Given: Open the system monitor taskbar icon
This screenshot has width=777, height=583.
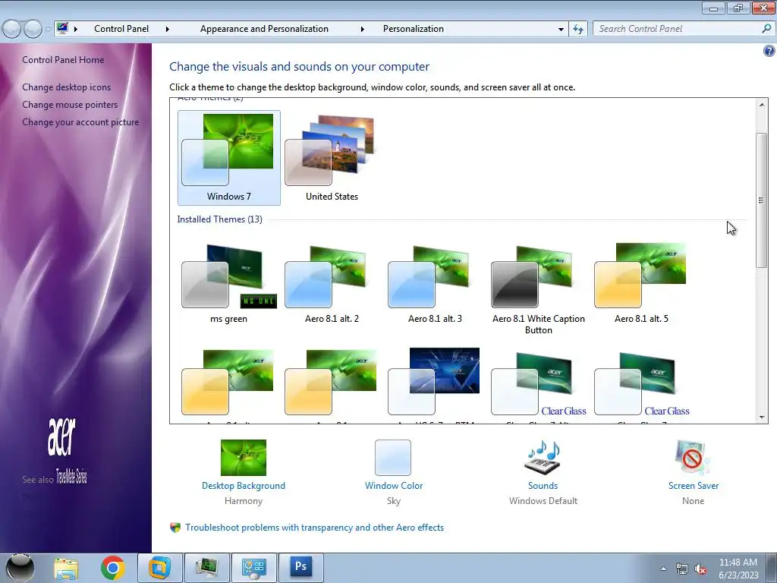Looking at the screenshot, I should [x=206, y=567].
